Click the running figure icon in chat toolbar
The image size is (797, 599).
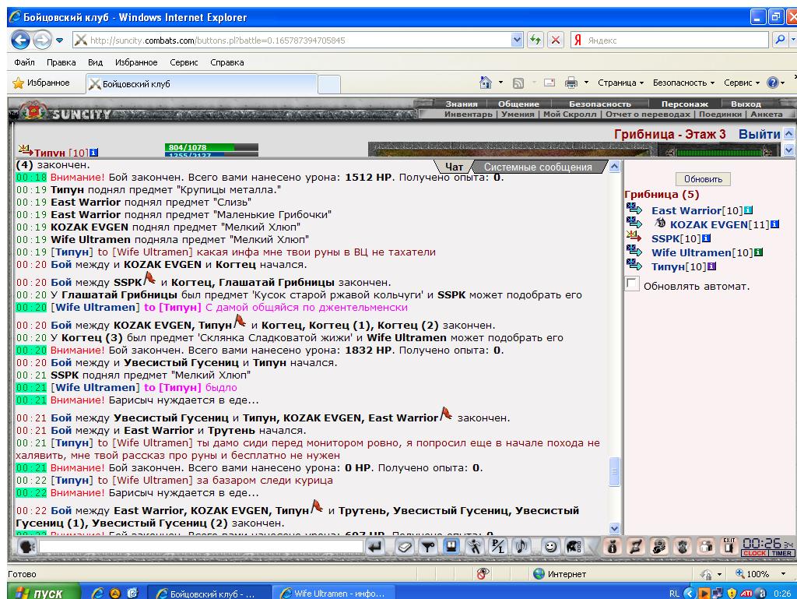pyautogui.click(x=475, y=547)
